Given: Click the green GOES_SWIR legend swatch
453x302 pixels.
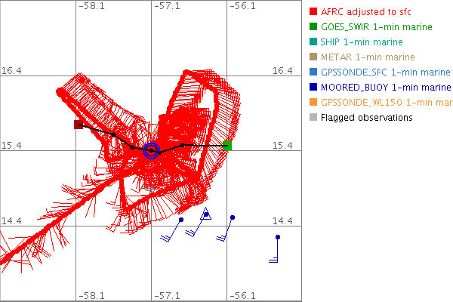Looking at the screenshot, I should 313,27.
